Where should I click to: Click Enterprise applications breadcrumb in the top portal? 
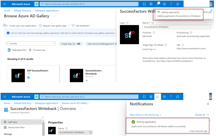point(47,10)
